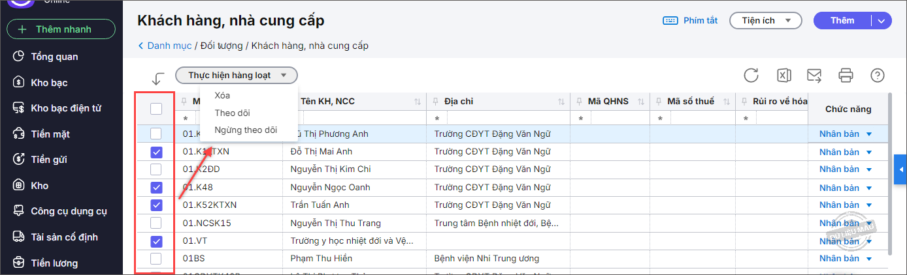Click the send email icon
Viewport: 907px width, 275px height.
[x=814, y=76]
